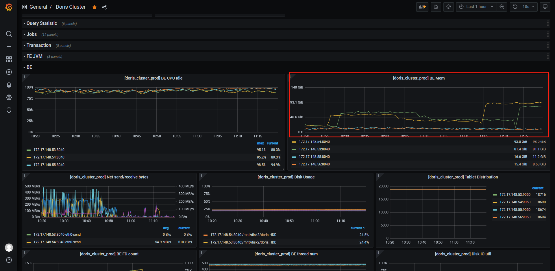Viewport: 555px width, 271px height.
Task: Change color of 172.17.148.53:9050 tablet series
Action: (495, 195)
